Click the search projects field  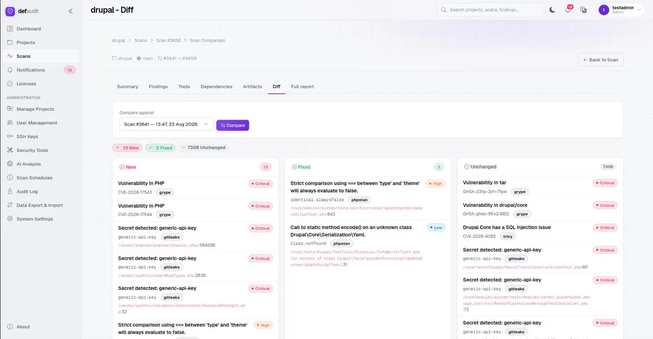pos(490,10)
